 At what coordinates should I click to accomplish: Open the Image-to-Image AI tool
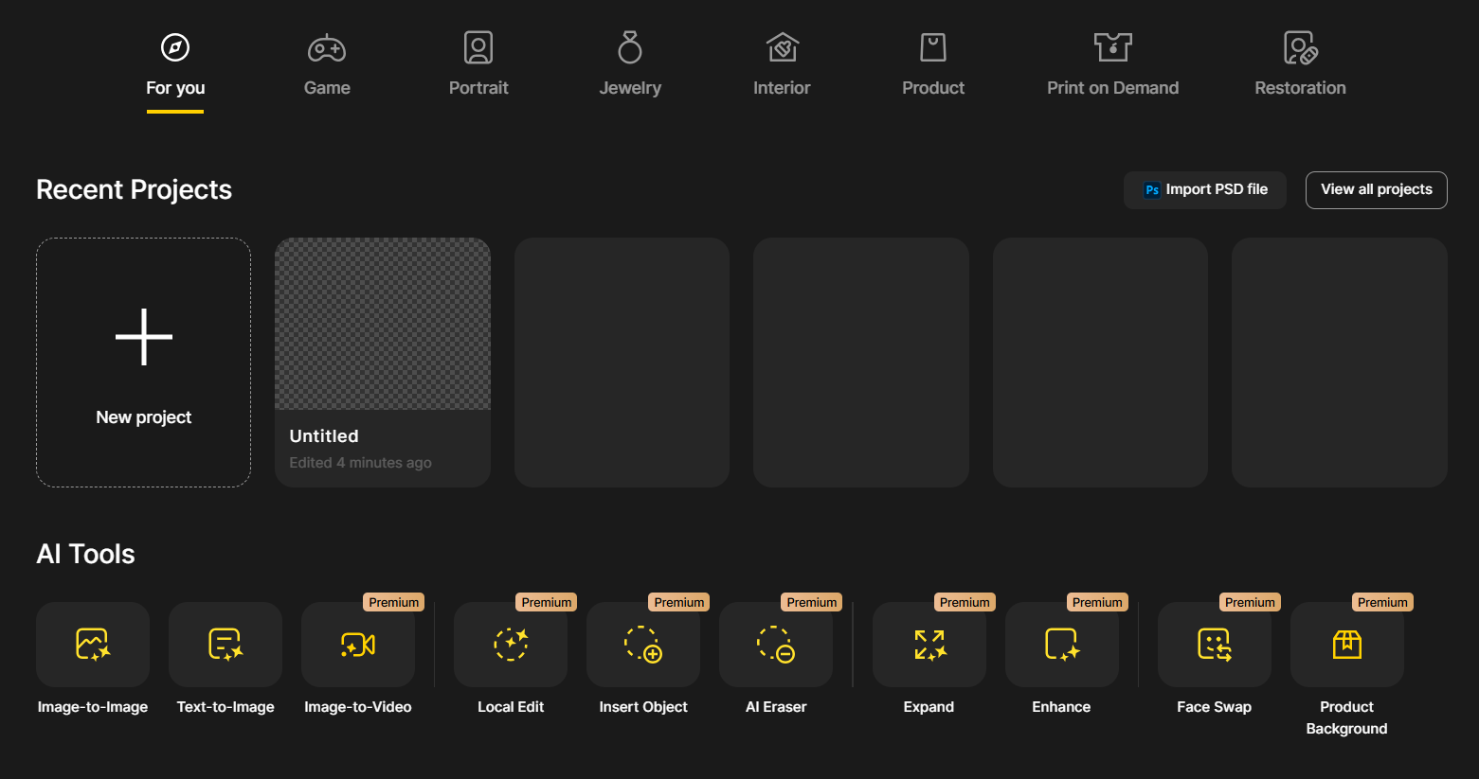click(x=93, y=645)
